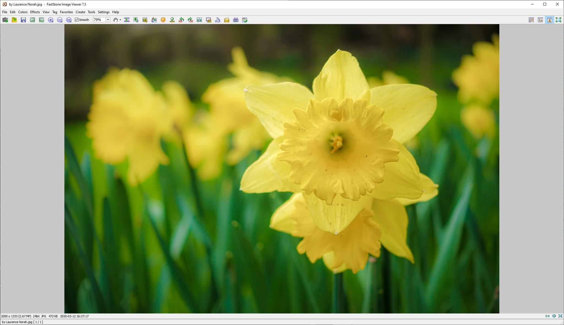Screen dimensions: 564x325
Task: Click the 1:1 actual size status button
Action: point(547,316)
